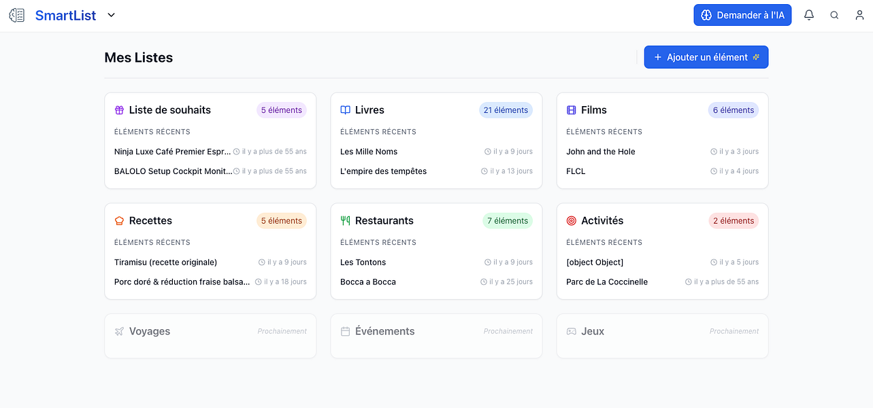Image resolution: width=873 pixels, height=408 pixels.
Task: Select the book icon on Livres card
Action: coord(344,109)
